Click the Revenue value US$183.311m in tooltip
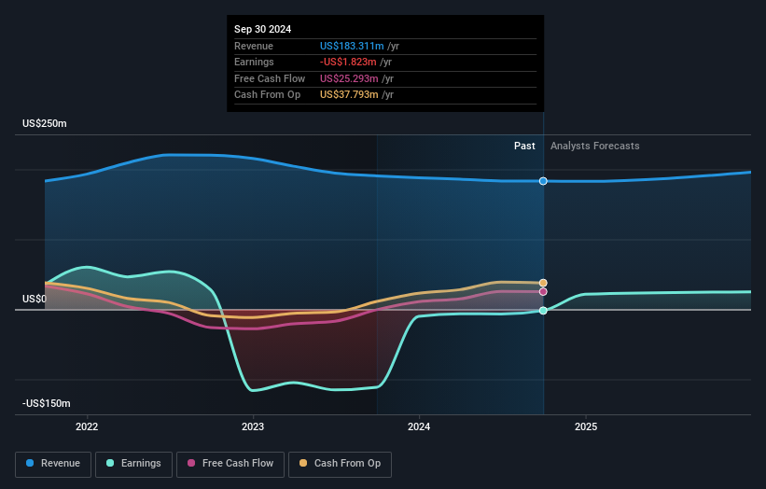This screenshot has width=766, height=489. [352, 46]
